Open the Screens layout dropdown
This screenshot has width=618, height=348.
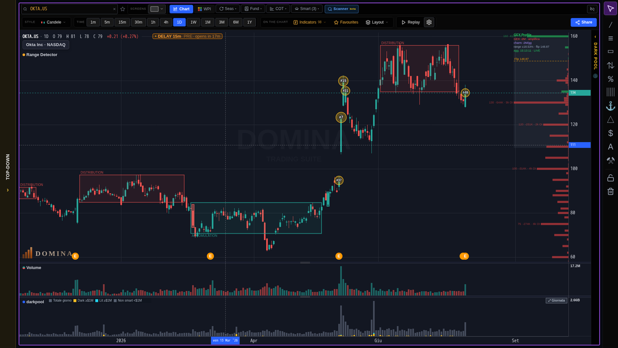click(157, 9)
